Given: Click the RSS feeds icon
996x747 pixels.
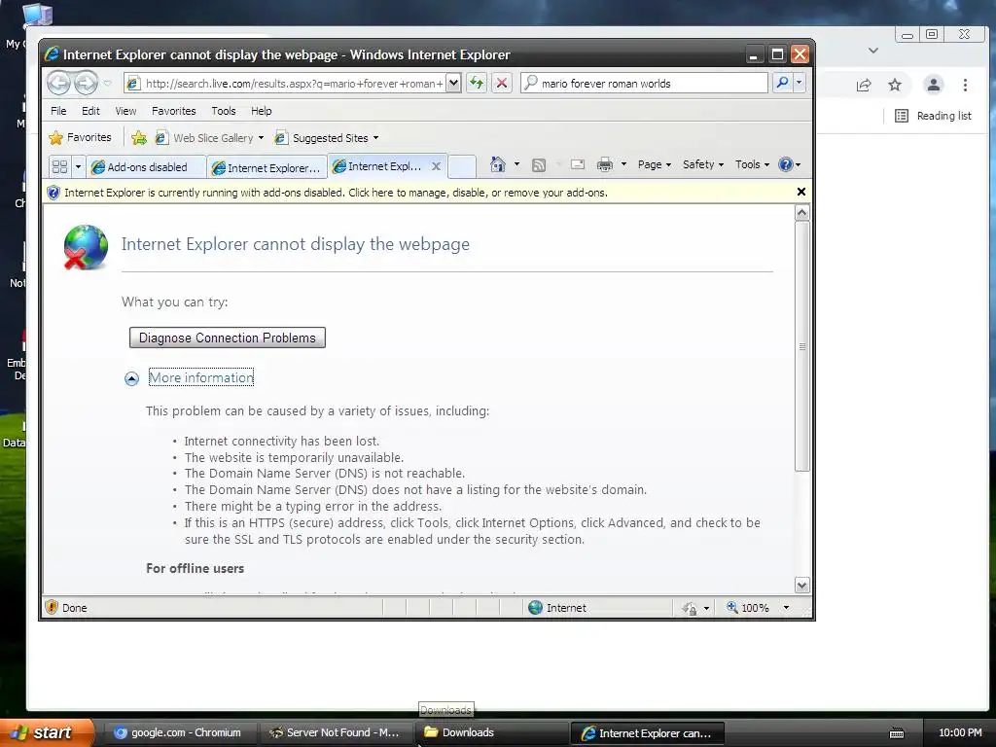Looking at the screenshot, I should click(x=539, y=165).
